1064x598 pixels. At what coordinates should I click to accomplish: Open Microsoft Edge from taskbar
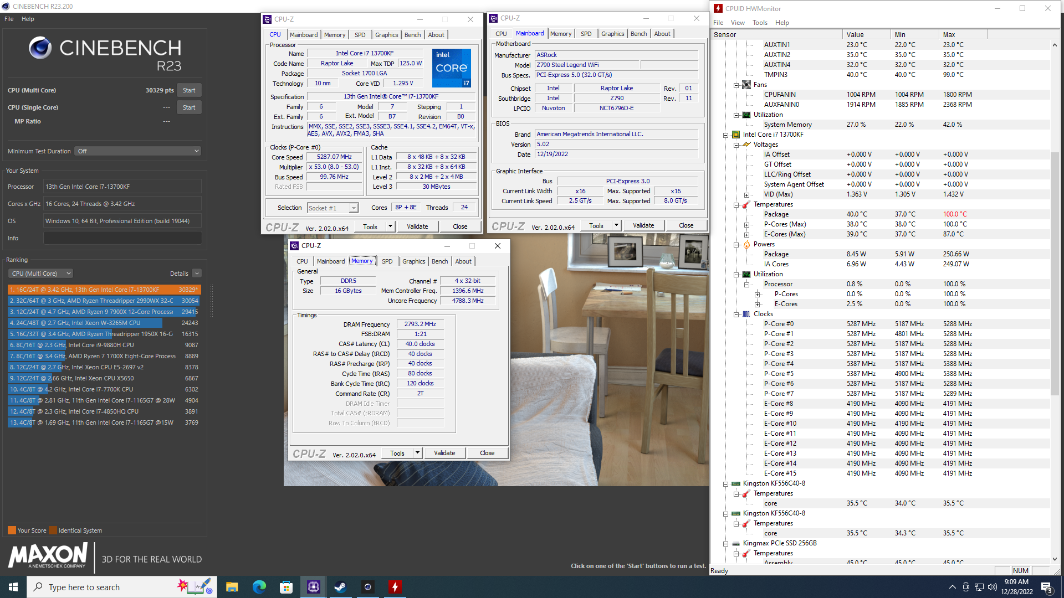(x=259, y=587)
